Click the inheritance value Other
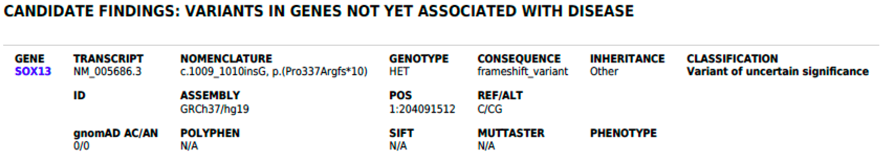Screen dimensions: 886x157 604,71
